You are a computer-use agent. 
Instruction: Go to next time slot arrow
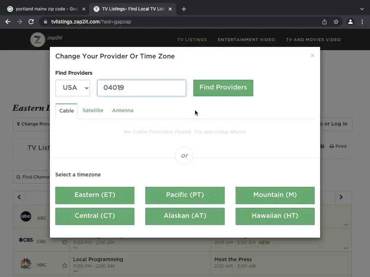(341, 197)
